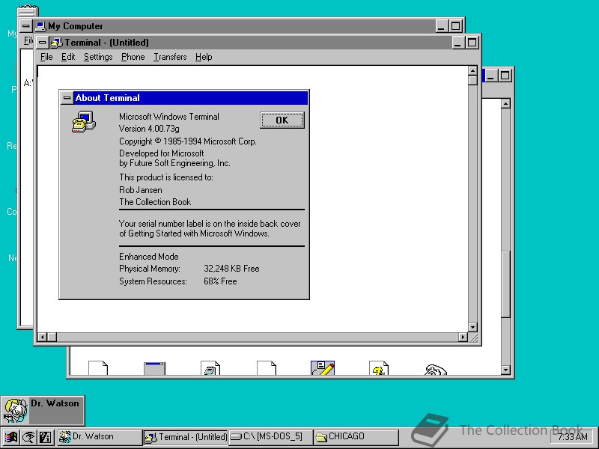This screenshot has width=599, height=449.
Task: Click the Terminal phone-and-computer icon in About dialog
Action: point(84,121)
